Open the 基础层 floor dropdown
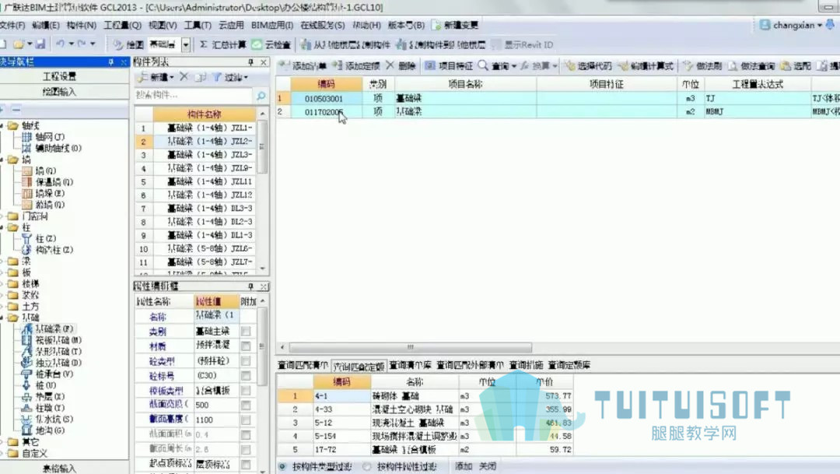840x474 pixels. (186, 44)
